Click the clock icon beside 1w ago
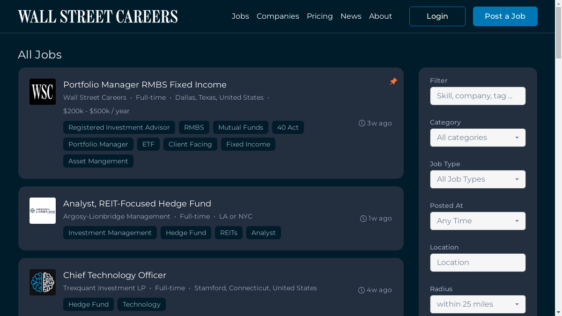Viewport: 562px width, 316px height. (x=363, y=219)
